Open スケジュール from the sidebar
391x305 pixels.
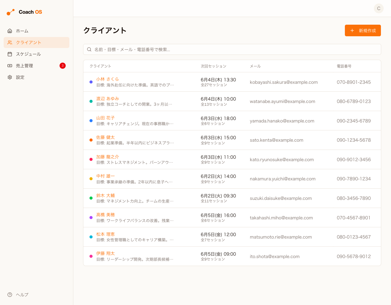click(x=36, y=54)
